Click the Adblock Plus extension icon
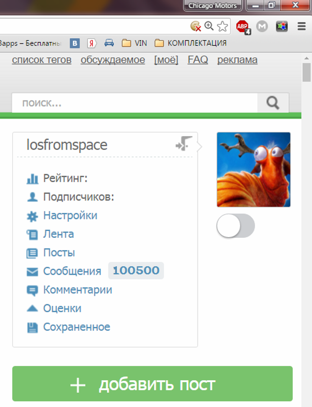This screenshot has width=312, height=407. (x=243, y=27)
